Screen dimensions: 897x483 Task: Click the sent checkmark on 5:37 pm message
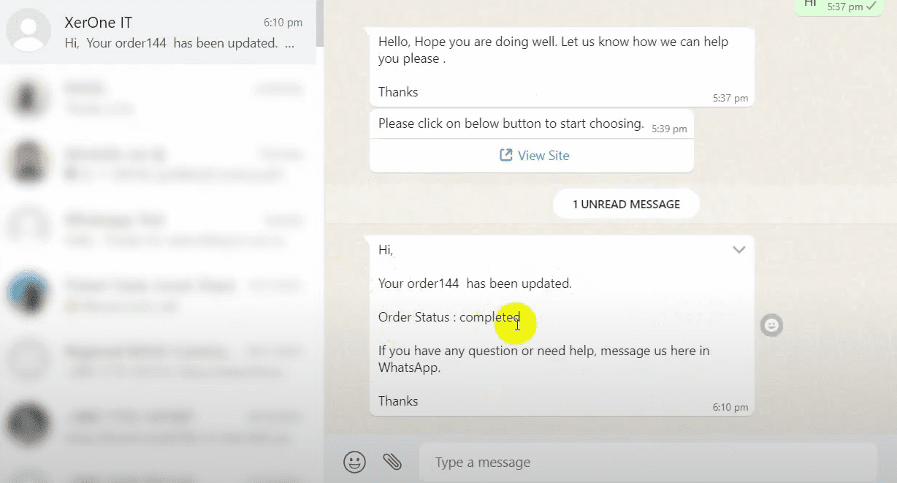pyautogui.click(x=871, y=7)
